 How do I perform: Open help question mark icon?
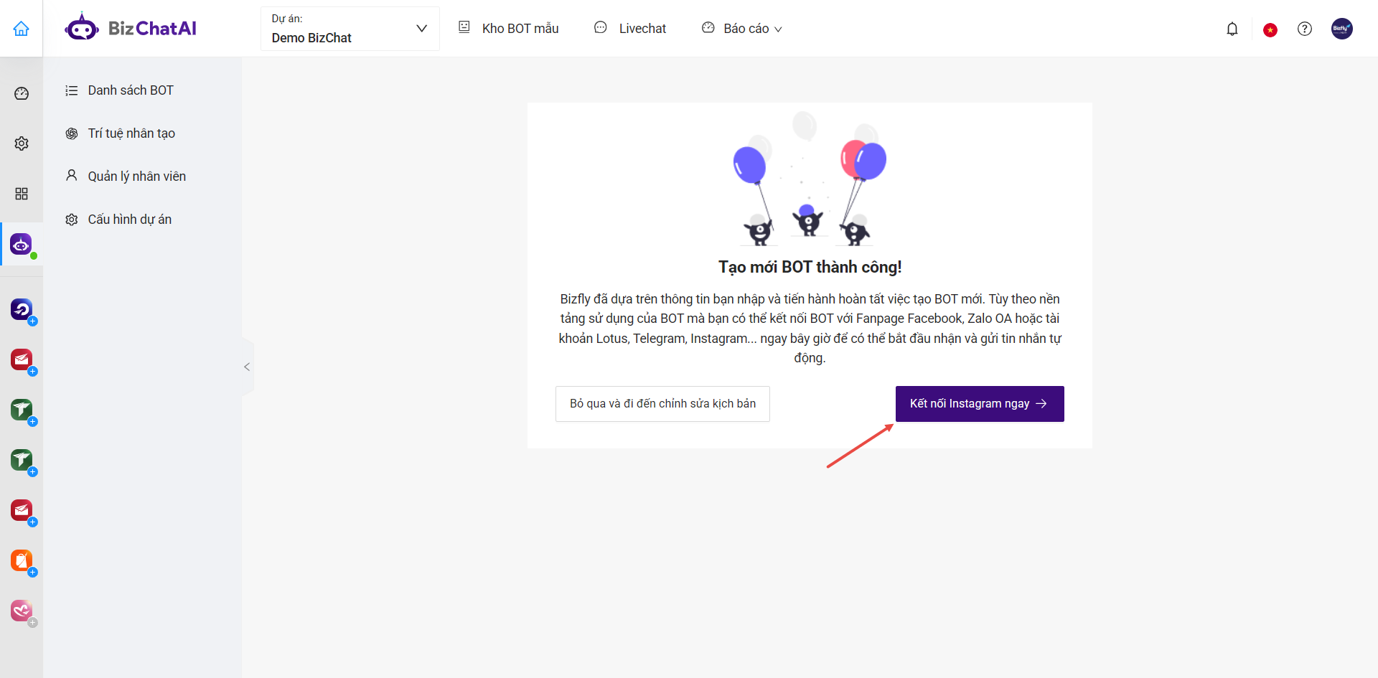(x=1305, y=29)
